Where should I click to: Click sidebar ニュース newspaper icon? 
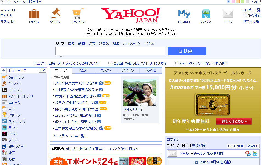point(4,102)
